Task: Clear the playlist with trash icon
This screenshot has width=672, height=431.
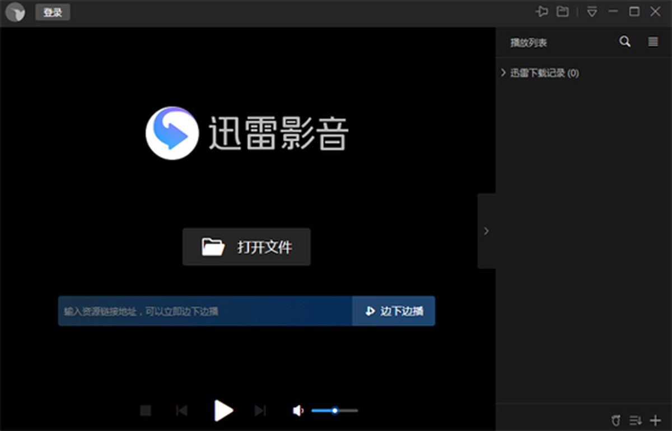Action: 615,420
